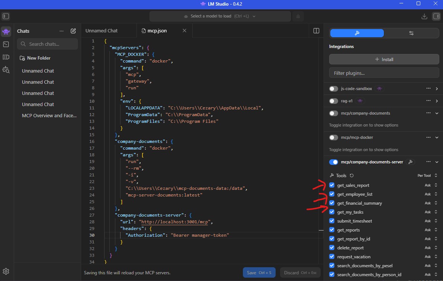Open the localhost:3001/mcp URL link
Image resolution: width=443 pixels, height=281 pixels.
coord(174,222)
